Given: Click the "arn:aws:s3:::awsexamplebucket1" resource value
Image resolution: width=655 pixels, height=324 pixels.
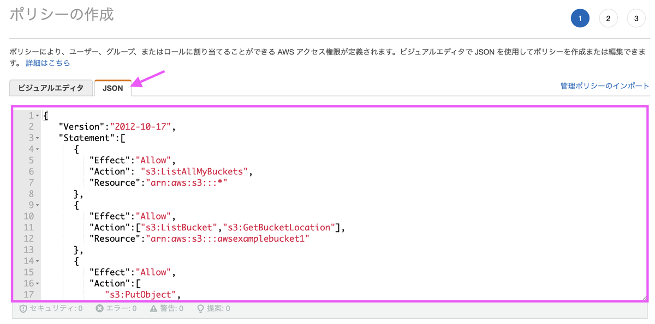Looking at the screenshot, I should (x=227, y=239).
